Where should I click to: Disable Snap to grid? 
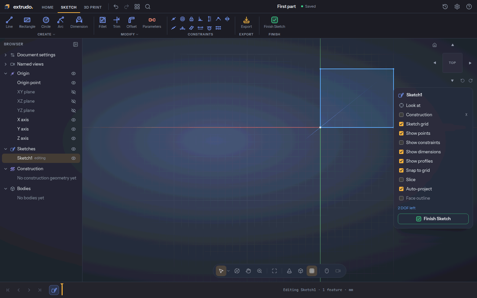click(x=401, y=171)
